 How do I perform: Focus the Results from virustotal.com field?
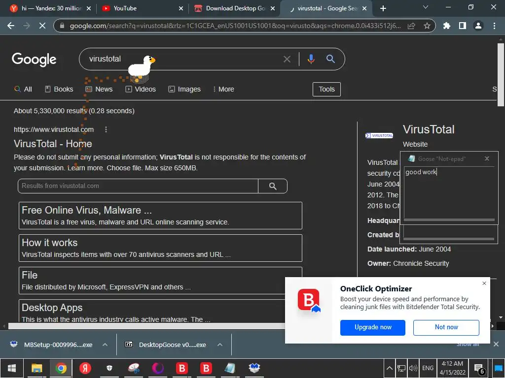[138, 186]
